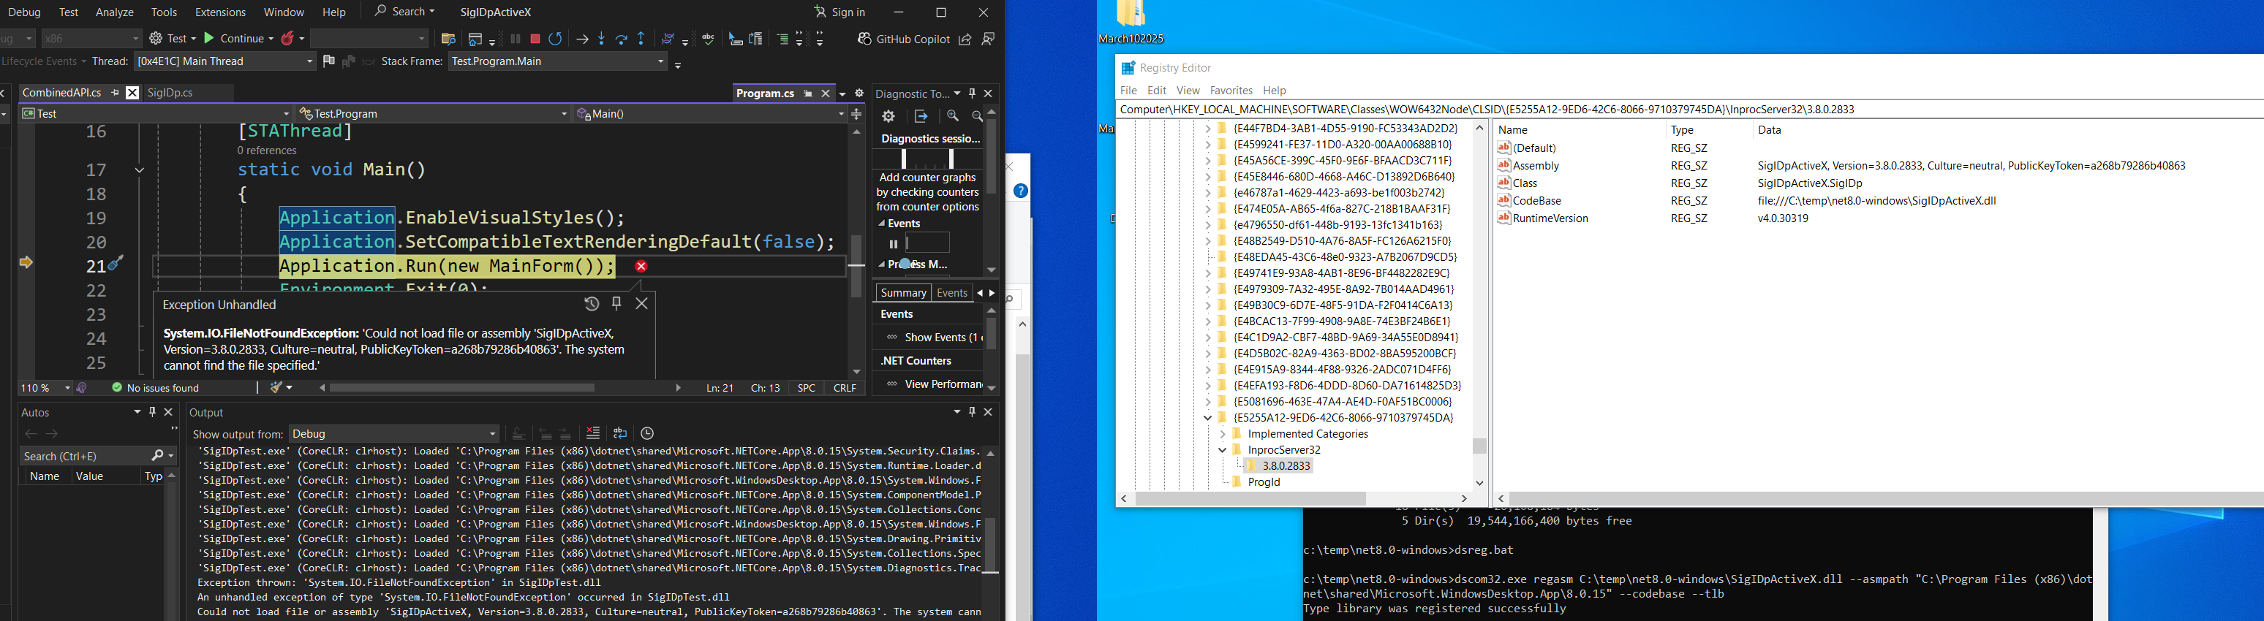Screen dimensions: 2264x621
Task: Click the Diagnostic Tools zoom out magnifier
Action: [x=977, y=116]
